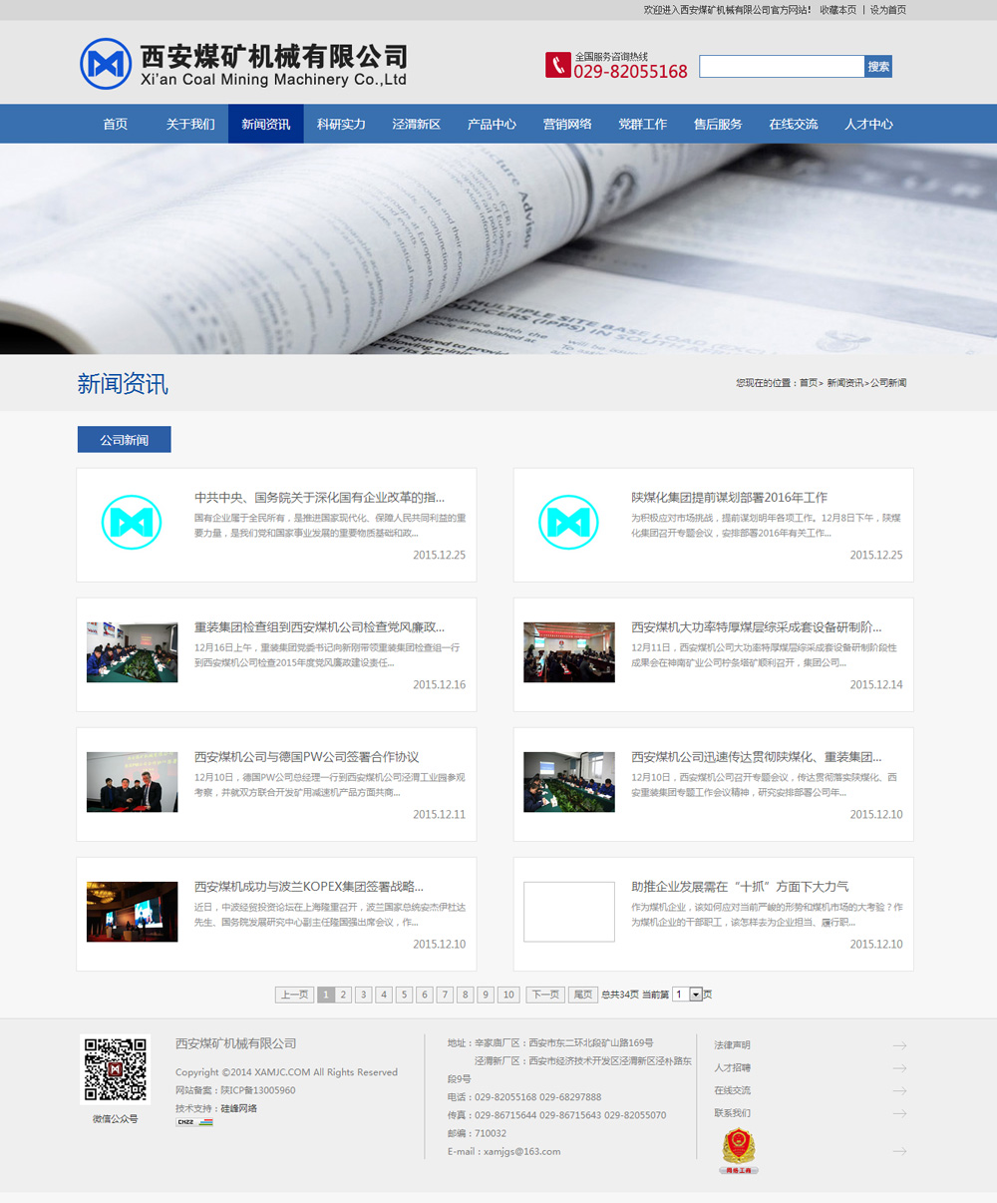Viewport: 997px width, 1203px height.
Task: Select the 关于我们 navigation item
Action: (x=190, y=125)
